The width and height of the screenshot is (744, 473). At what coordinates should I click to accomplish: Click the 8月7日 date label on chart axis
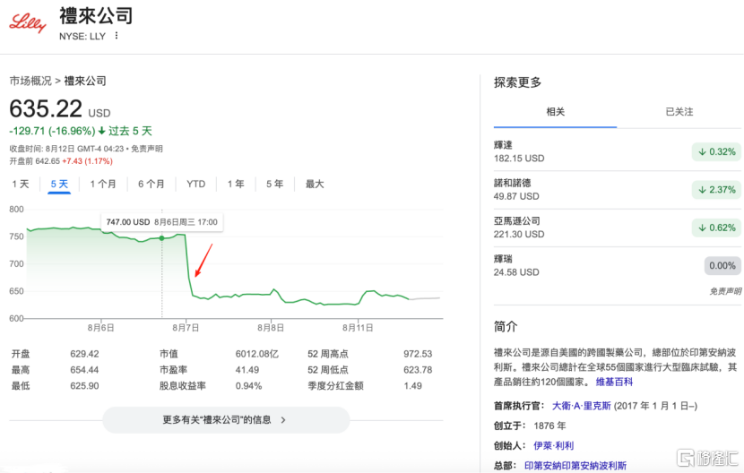(186, 328)
